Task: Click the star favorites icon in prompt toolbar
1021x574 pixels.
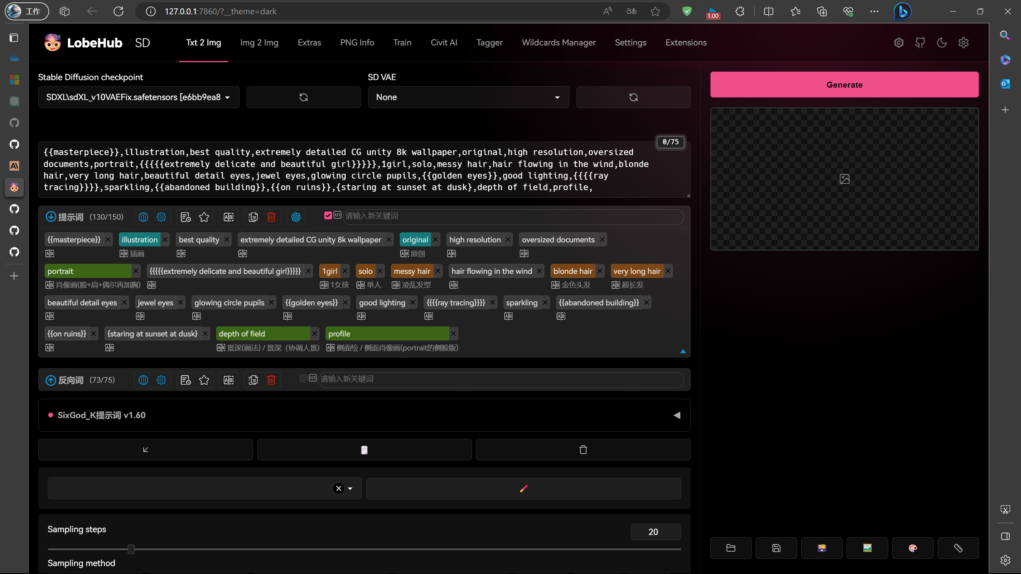Action: tap(204, 217)
